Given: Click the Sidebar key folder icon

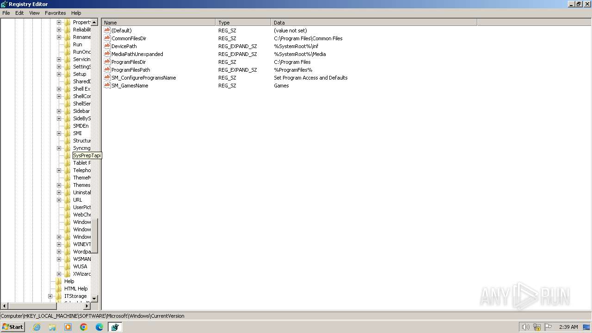Looking at the screenshot, I should point(68,111).
